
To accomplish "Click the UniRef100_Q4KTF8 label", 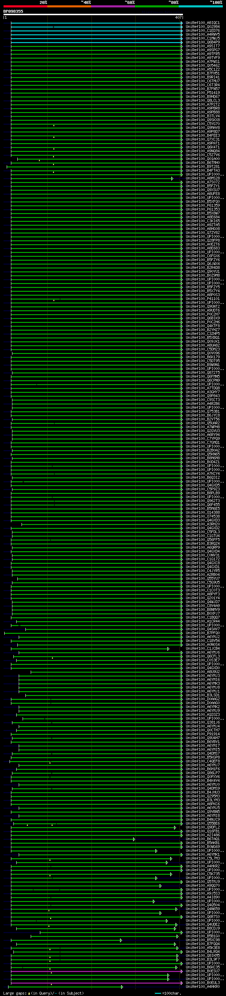I will pos(202,326).
